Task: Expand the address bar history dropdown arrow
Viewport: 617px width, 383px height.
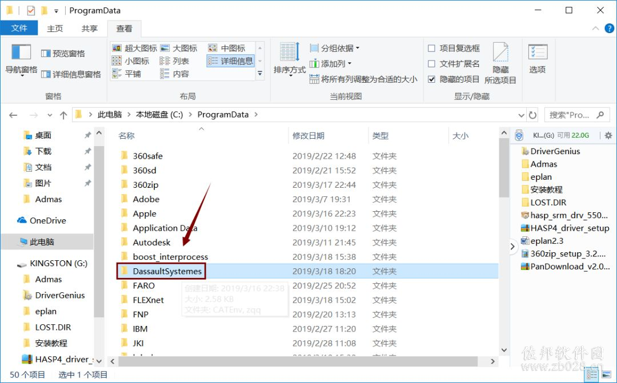Action: point(521,115)
